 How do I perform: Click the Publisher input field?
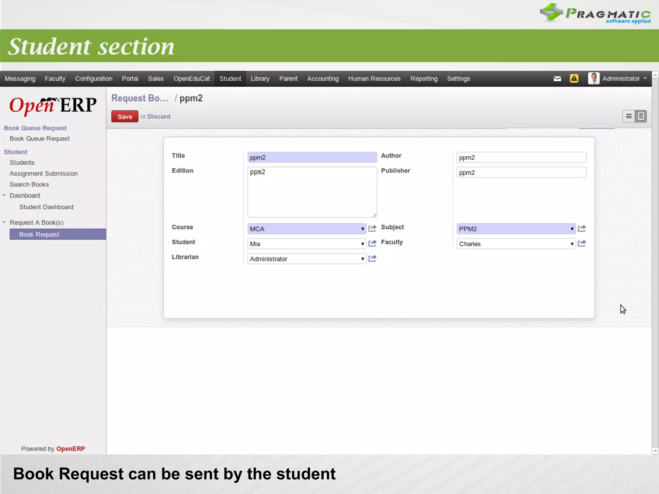(x=522, y=172)
